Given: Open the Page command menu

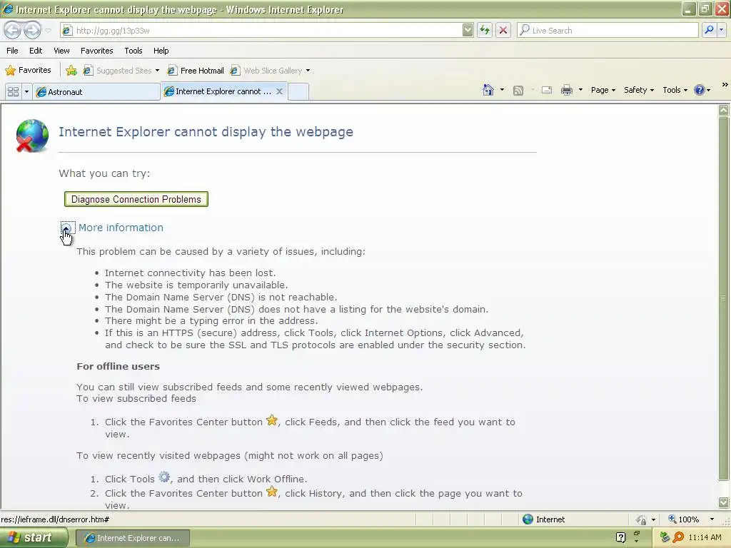Looking at the screenshot, I should click(603, 90).
